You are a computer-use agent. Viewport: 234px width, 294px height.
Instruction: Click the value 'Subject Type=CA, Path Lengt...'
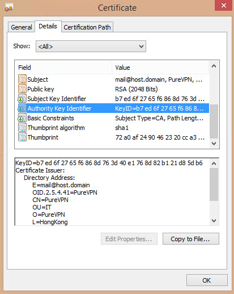[x=159, y=118]
